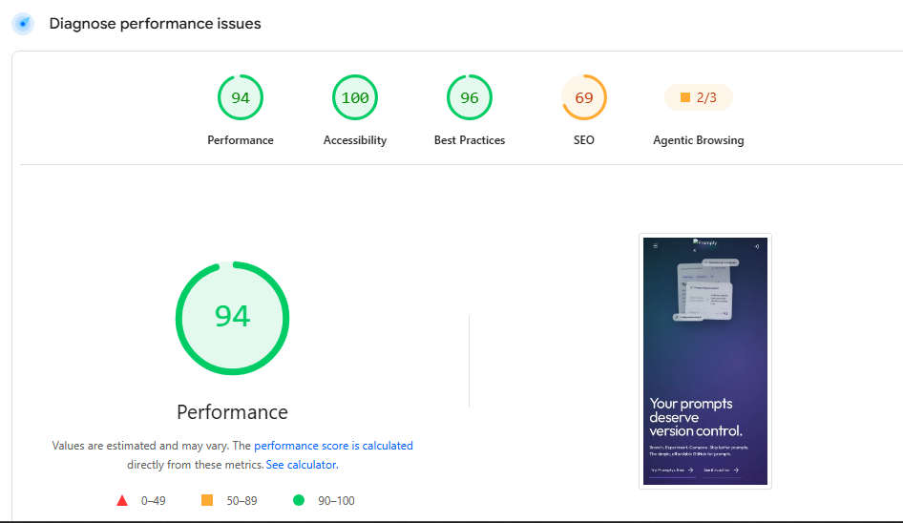Screen dimensions: 903x523
Task: Click 'Your prompts deserve version control.' in the thumbnail
Action: click(696, 417)
